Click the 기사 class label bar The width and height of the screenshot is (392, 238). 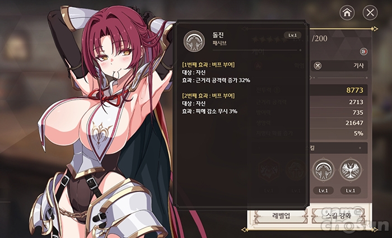click(339, 66)
